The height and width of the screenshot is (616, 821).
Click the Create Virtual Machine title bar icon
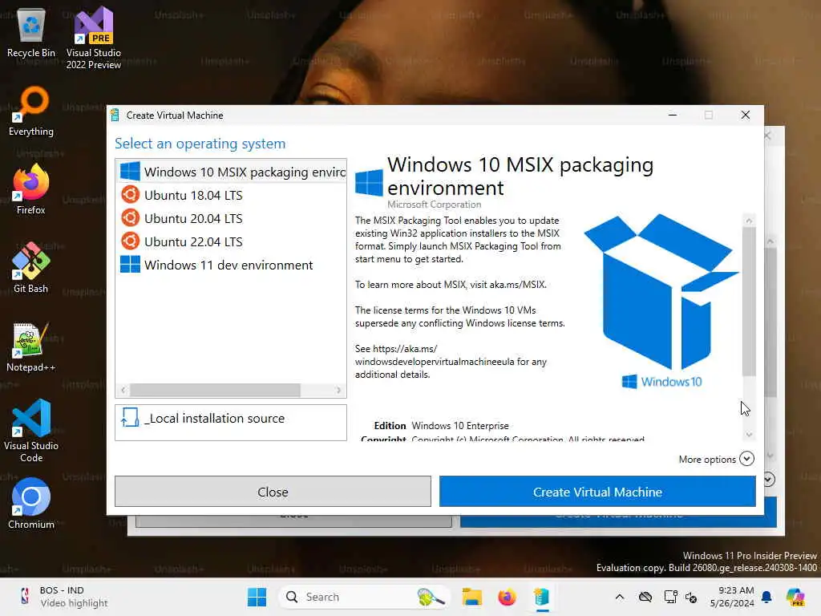115,115
